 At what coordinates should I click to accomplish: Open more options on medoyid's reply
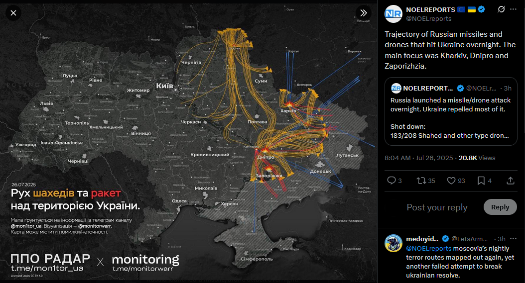pos(513,239)
